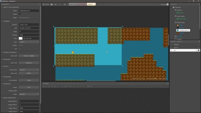Open the white Color swatch
Viewport: 201px width, 113px height.
click(21, 38)
